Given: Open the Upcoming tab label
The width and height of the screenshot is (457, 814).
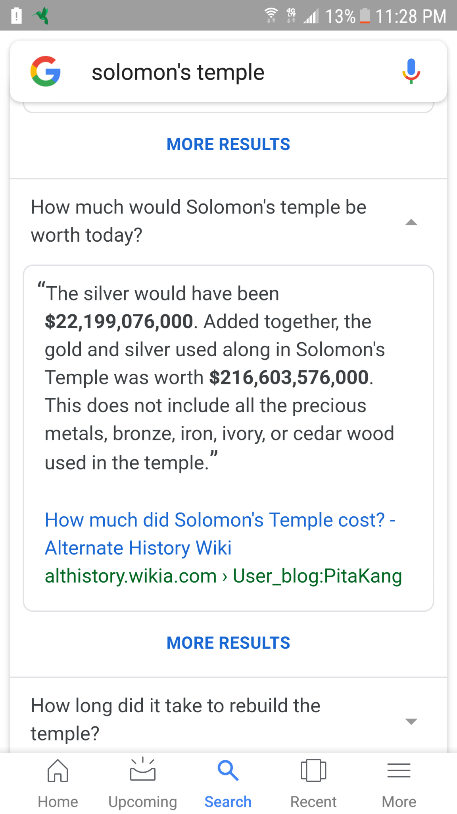Looking at the screenshot, I should [x=143, y=802].
